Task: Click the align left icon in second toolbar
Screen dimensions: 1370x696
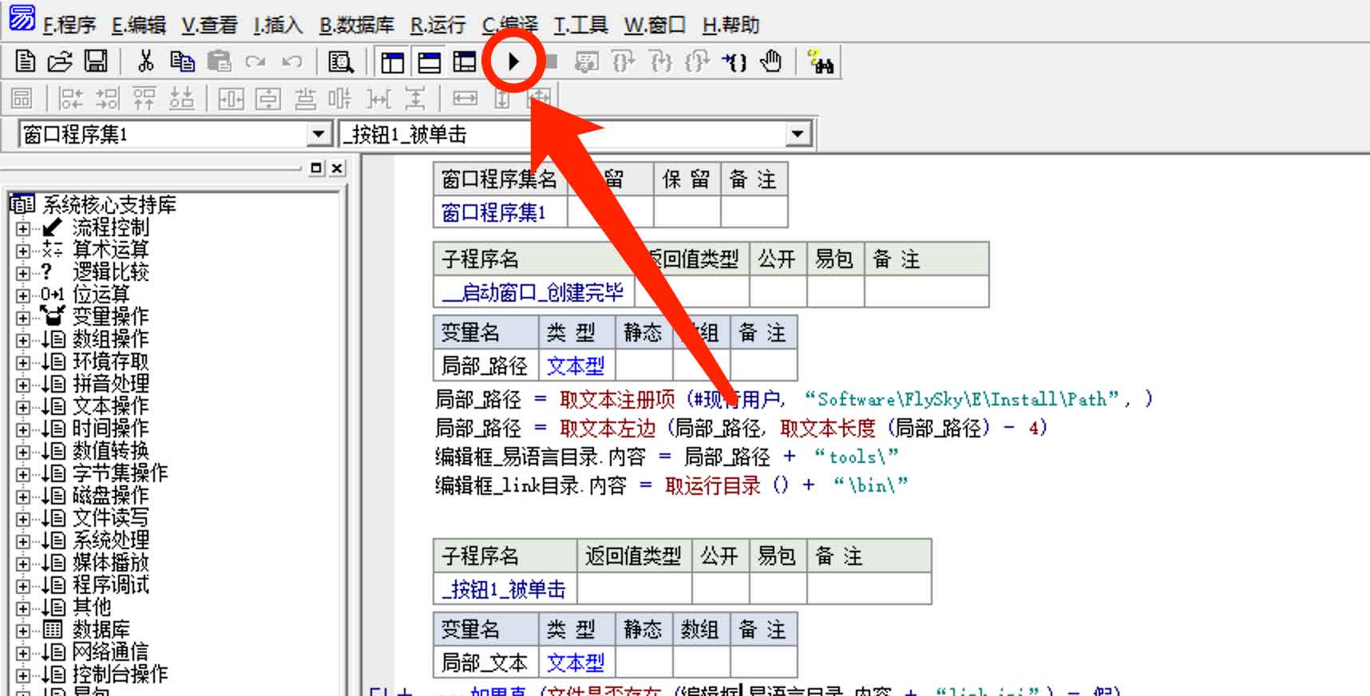Action: pyautogui.click(x=71, y=99)
